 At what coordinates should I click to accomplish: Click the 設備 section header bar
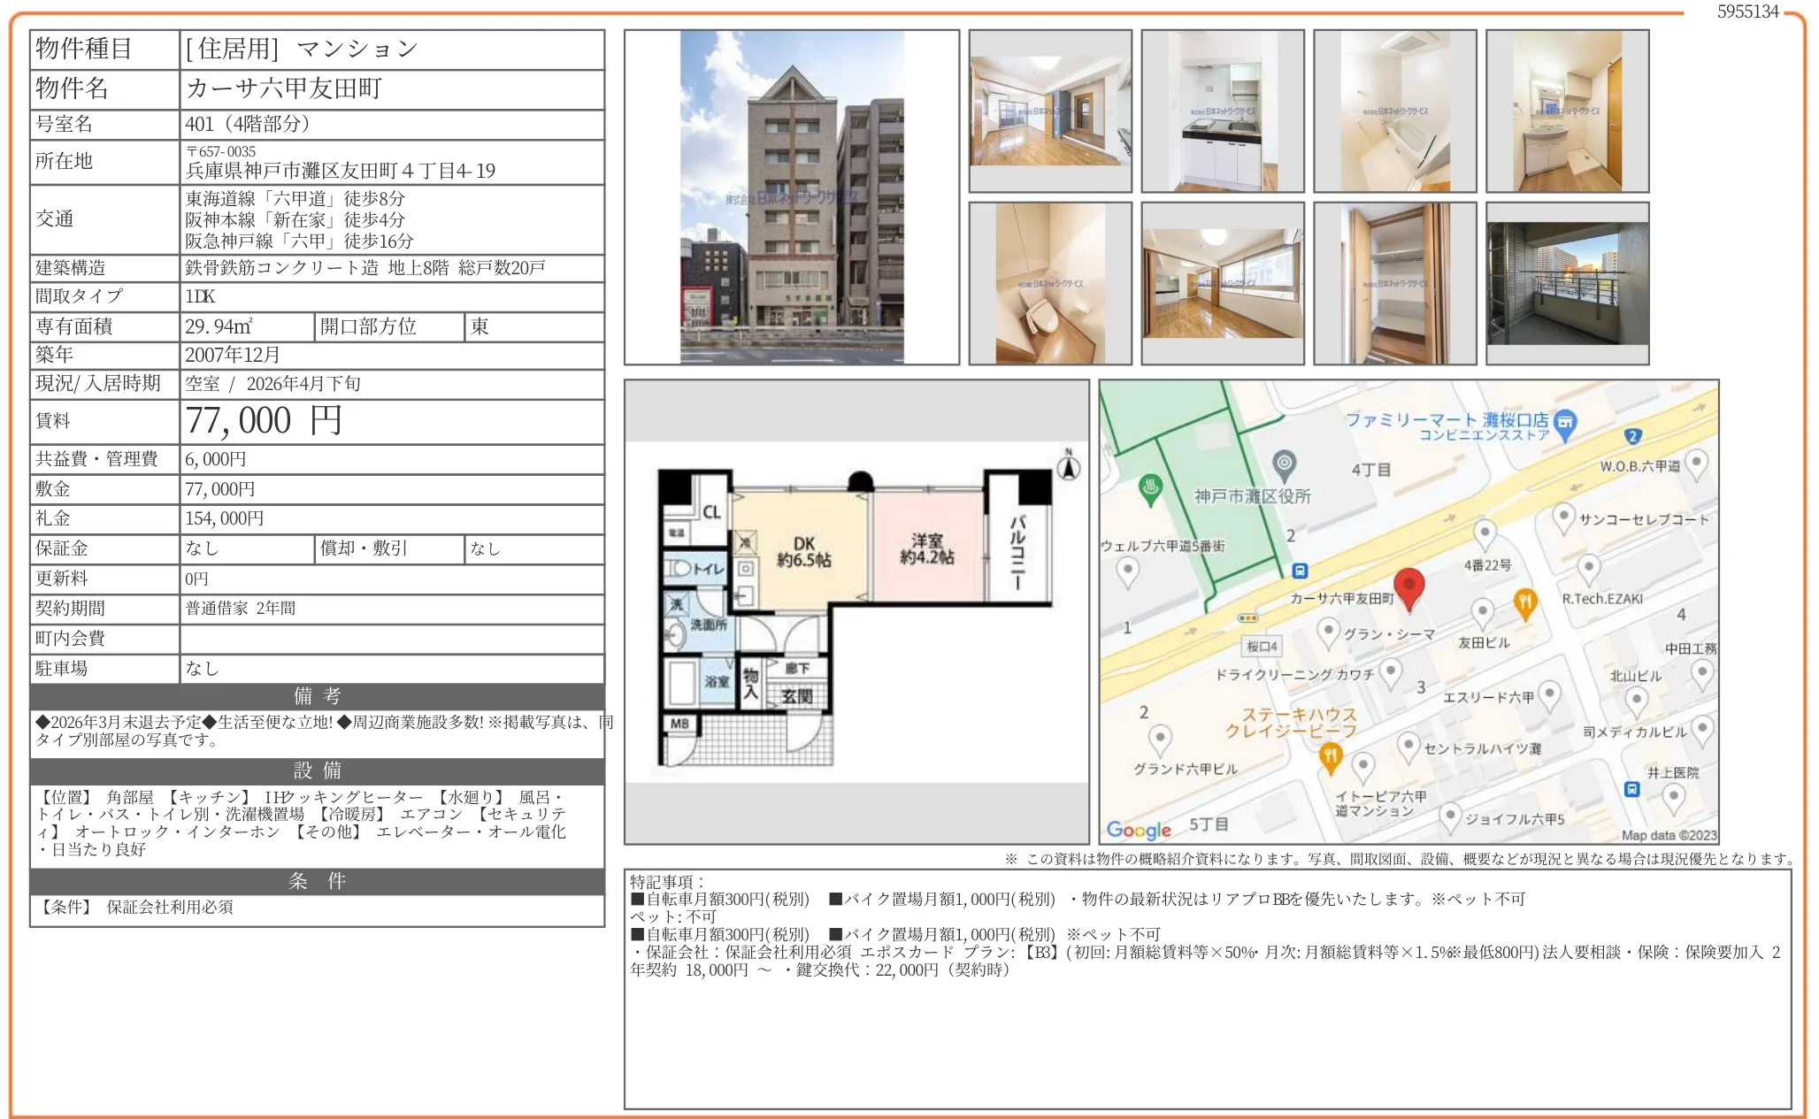coord(317,770)
